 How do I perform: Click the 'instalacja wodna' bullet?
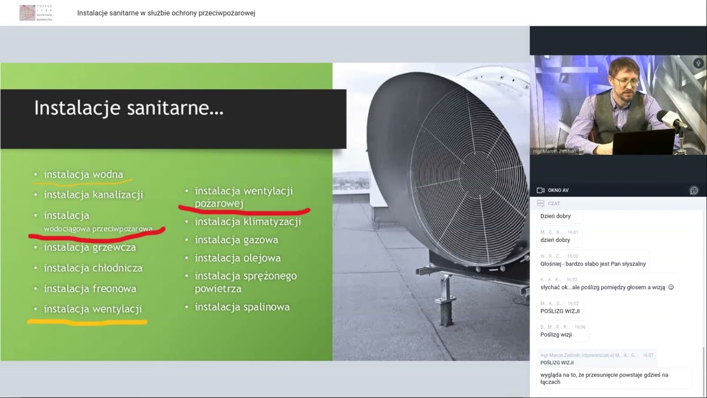[x=83, y=174]
